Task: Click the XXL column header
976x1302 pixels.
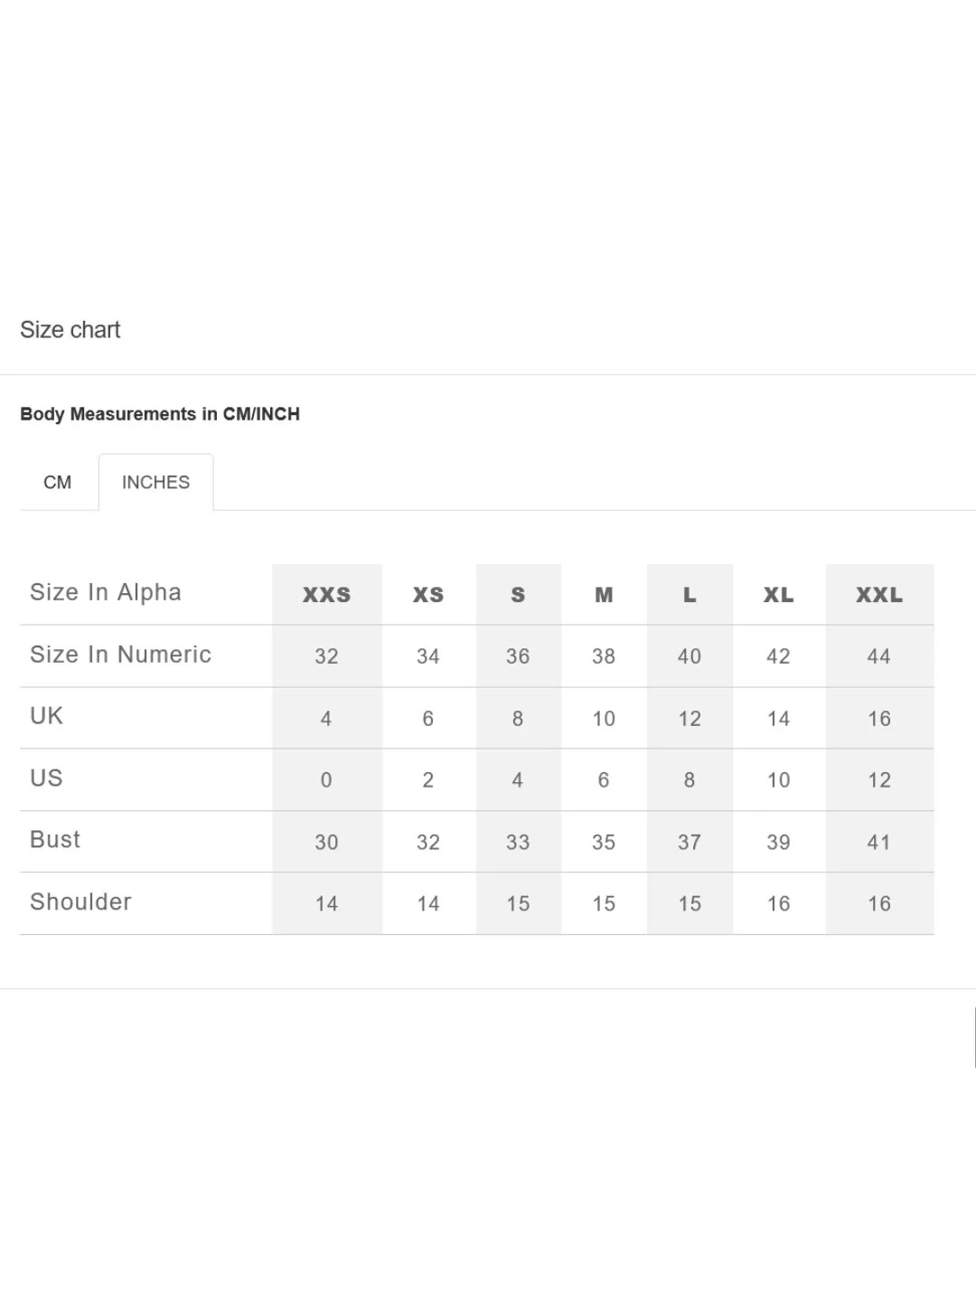Action: click(878, 595)
